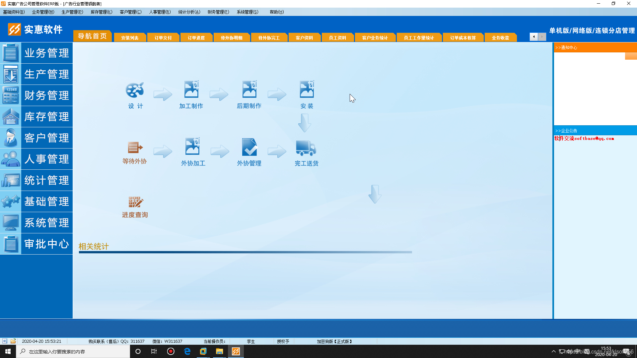
Task: Open the 外协加工 icon
Action: pos(192,147)
